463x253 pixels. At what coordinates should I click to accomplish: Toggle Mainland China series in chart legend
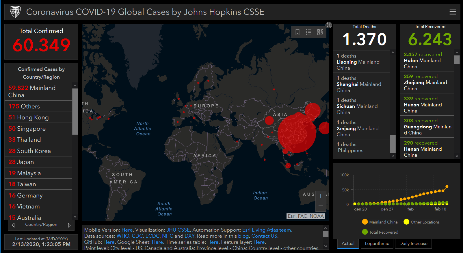coord(380,222)
